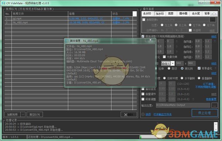Open the 去头尾 tab
Screen dimensions: 222x141
(196, 14)
